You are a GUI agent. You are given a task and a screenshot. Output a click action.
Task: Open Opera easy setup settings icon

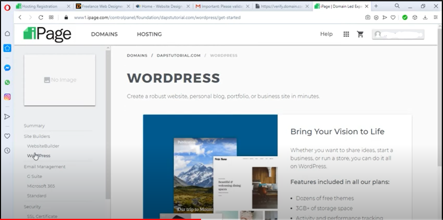tap(436, 17)
